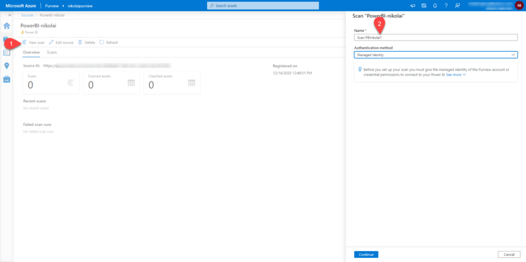Click the scan icon in Scans card
526x262 pixels.
[x=71, y=83]
